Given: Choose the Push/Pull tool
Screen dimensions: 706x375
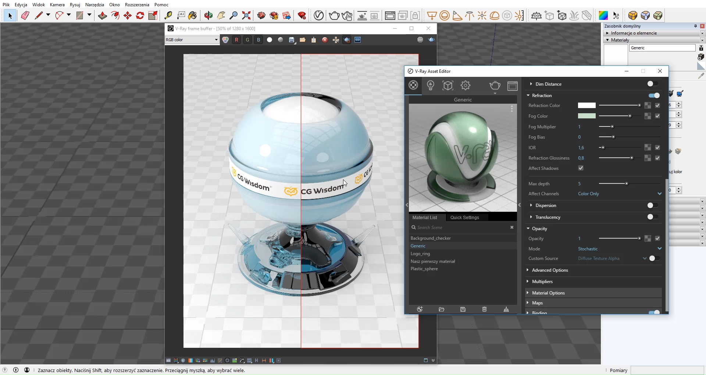Looking at the screenshot, I should pyautogui.click(x=103, y=15).
